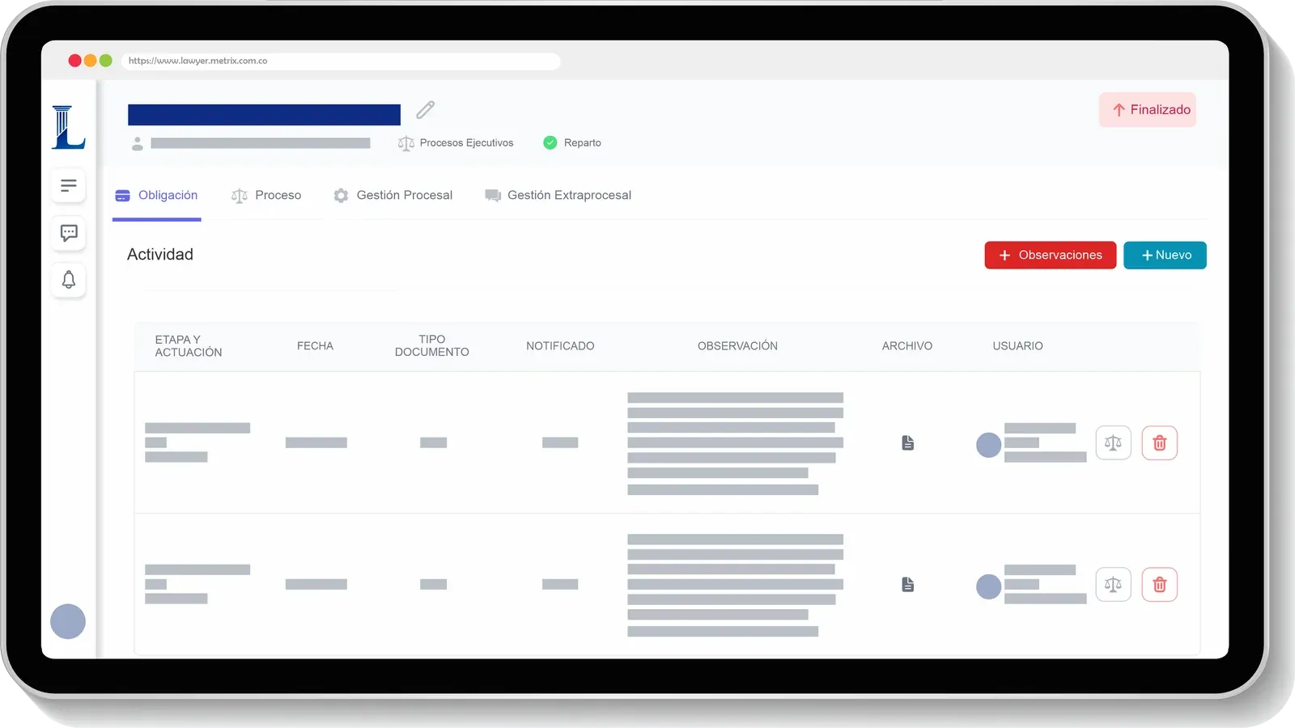Click the browser URL address field
Image resolution: width=1295 pixels, height=728 pixels.
pos(340,61)
